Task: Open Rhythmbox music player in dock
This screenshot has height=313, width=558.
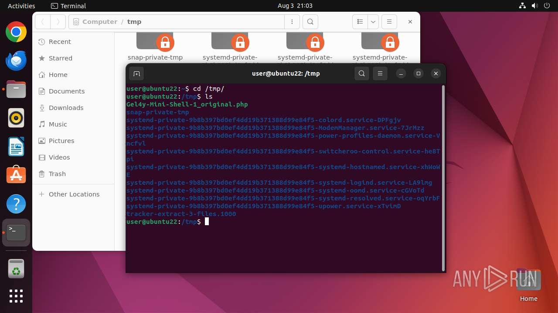Action: click(x=16, y=118)
